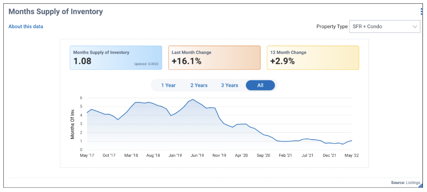The width and height of the screenshot is (427, 192).
Task: Click the Dec '21 axis label
Action: point(330,155)
